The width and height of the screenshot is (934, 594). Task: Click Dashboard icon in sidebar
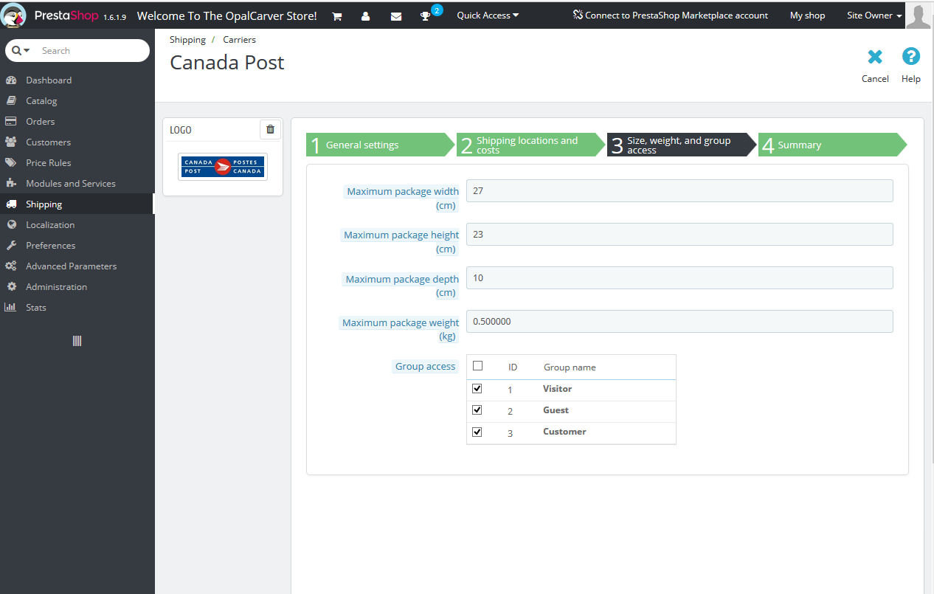click(x=11, y=80)
